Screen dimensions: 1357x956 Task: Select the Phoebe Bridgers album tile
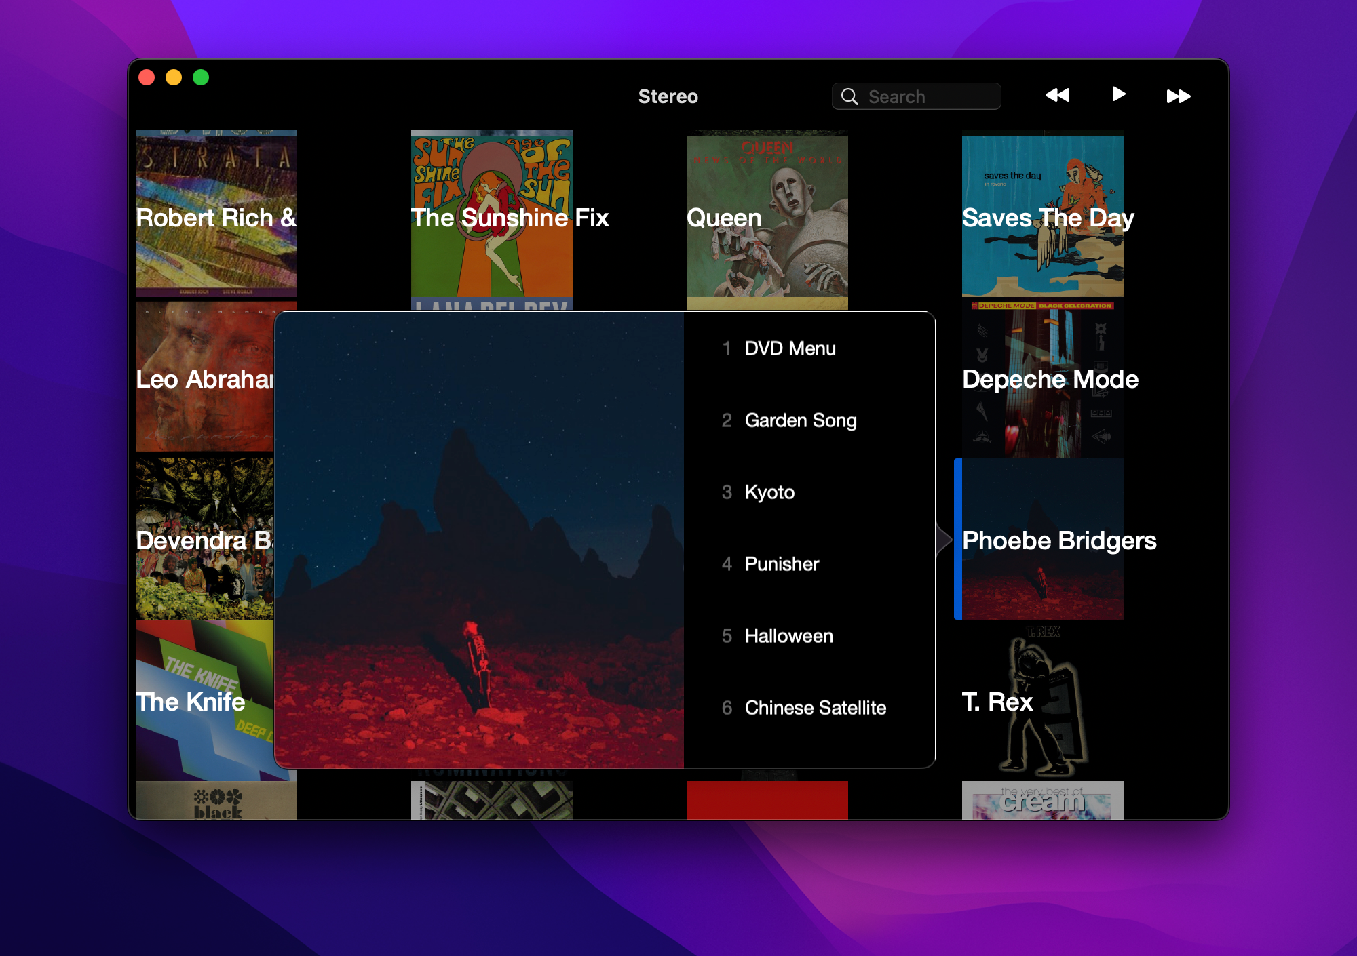tap(1043, 539)
